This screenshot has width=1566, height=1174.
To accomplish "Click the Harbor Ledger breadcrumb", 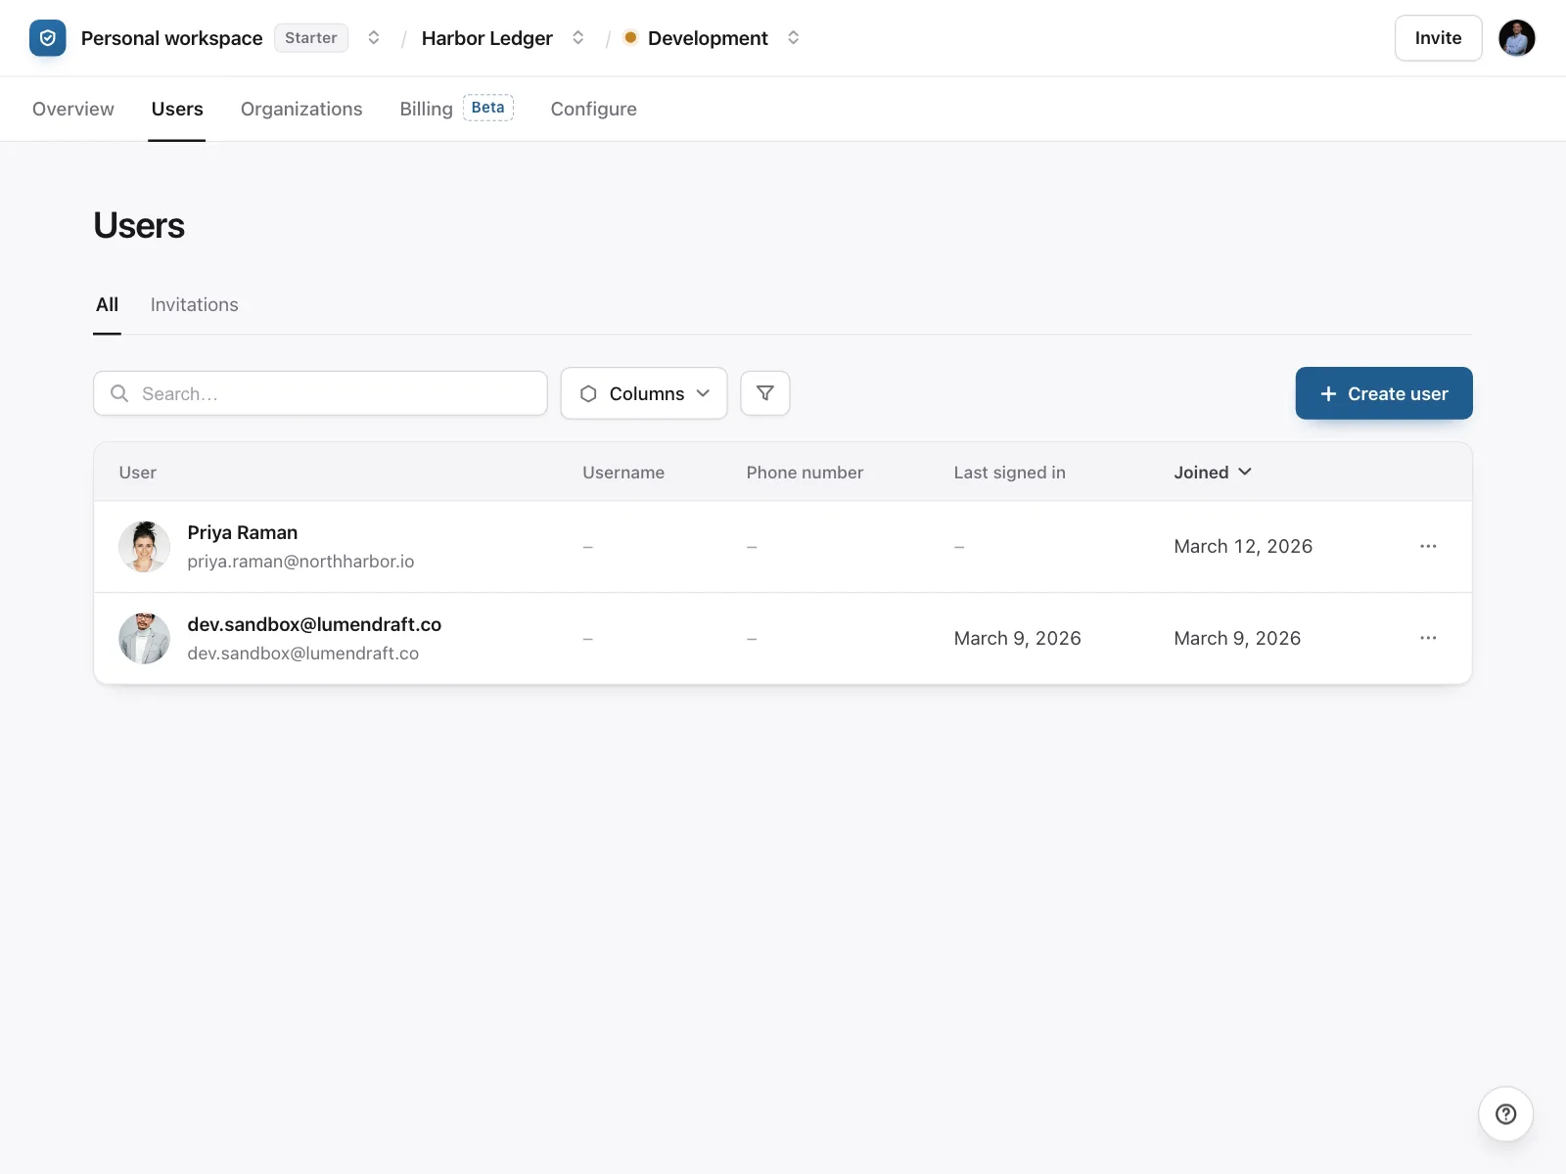I will pyautogui.click(x=487, y=38).
